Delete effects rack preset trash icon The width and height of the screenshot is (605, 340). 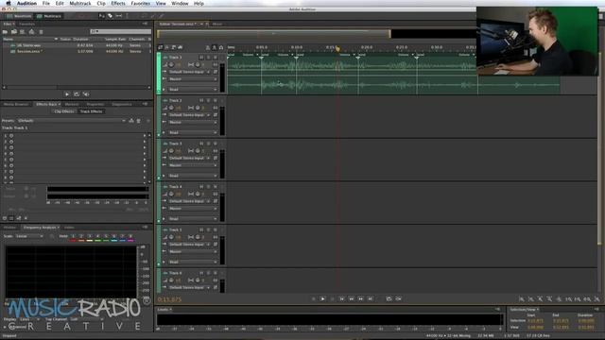pos(139,121)
